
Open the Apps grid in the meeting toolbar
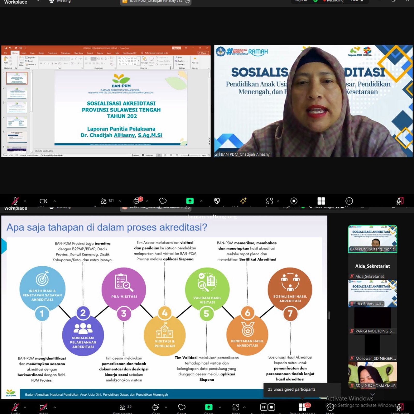pos(321,201)
